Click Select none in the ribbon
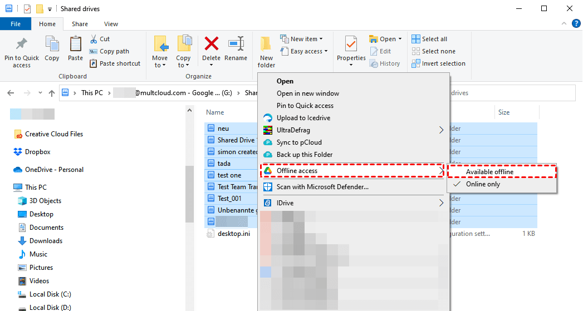The height and width of the screenshot is (311, 583). click(434, 51)
